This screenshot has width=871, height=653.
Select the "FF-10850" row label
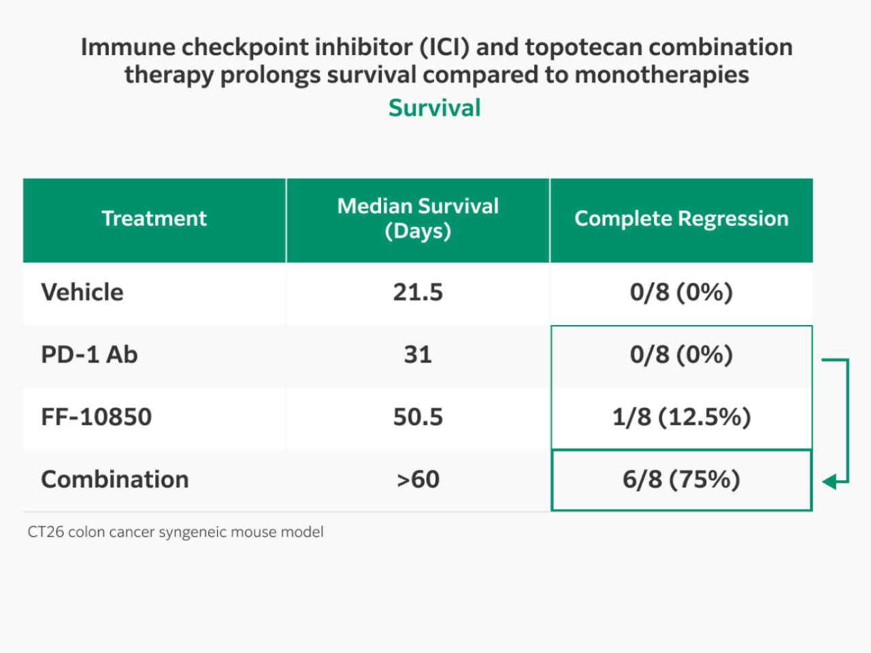click(97, 418)
